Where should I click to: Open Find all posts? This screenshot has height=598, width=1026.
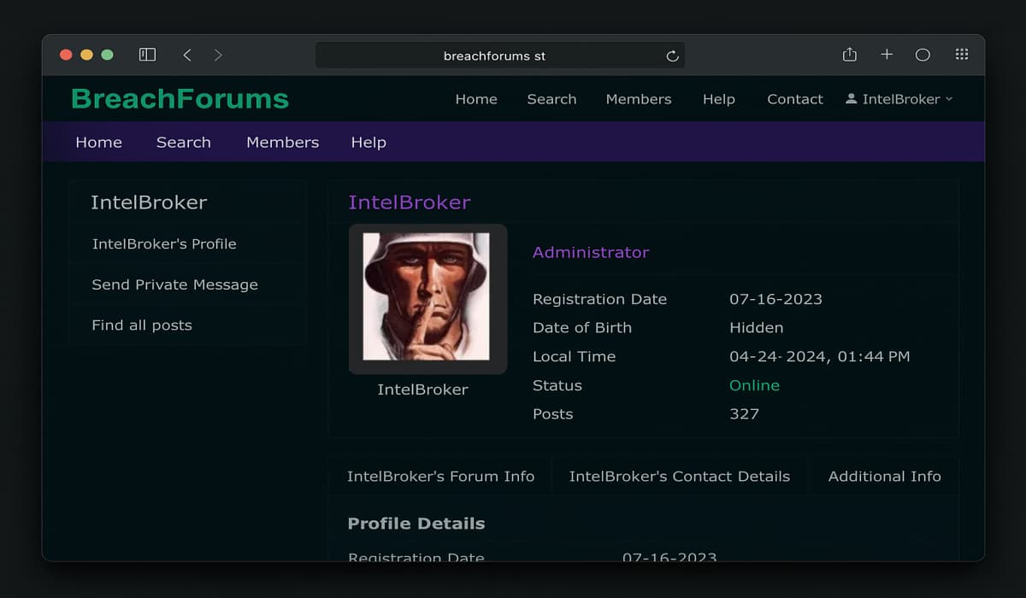pos(141,325)
